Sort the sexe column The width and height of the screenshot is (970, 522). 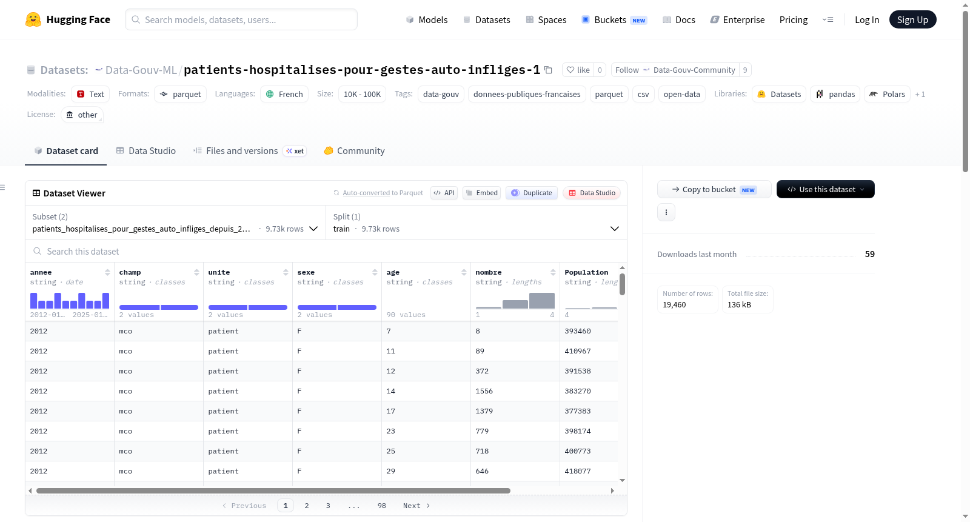(x=375, y=272)
